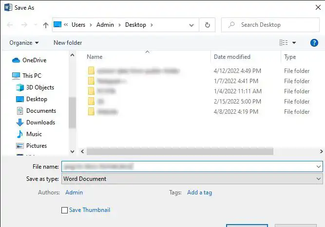Click the Search Desktop box

click(x=270, y=25)
